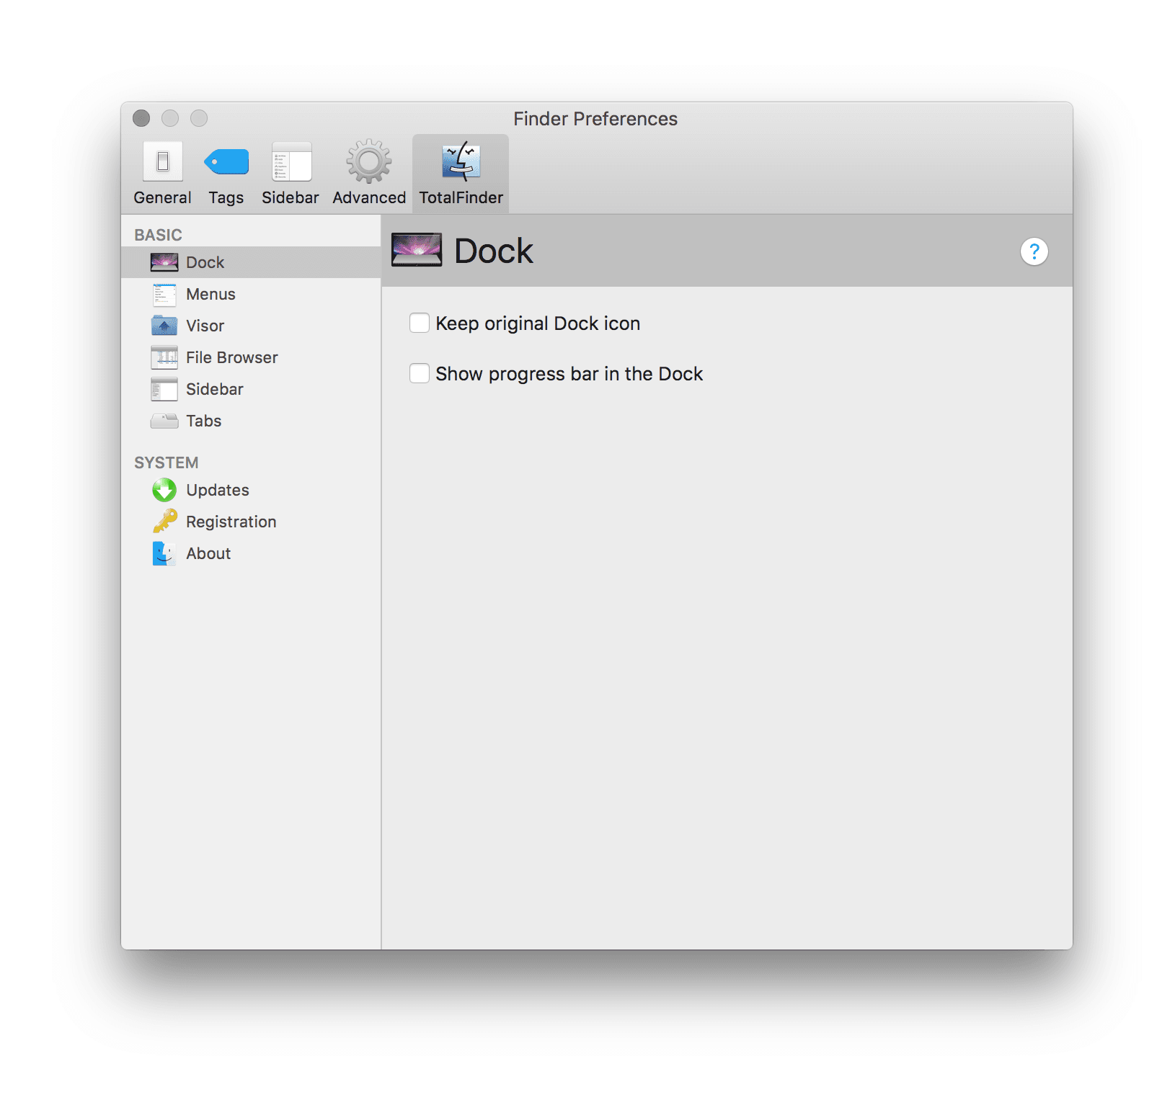Select the File Browser text label
1175x1108 pixels.
[x=231, y=357]
